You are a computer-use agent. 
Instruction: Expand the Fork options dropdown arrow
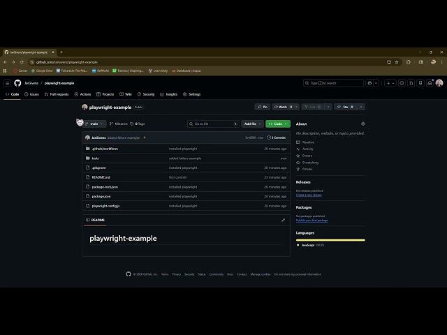coord(328,107)
